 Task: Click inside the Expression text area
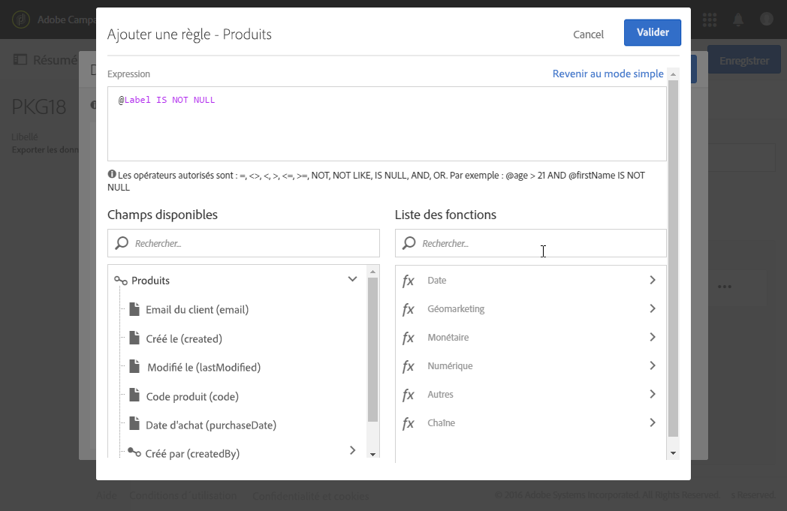click(387, 128)
